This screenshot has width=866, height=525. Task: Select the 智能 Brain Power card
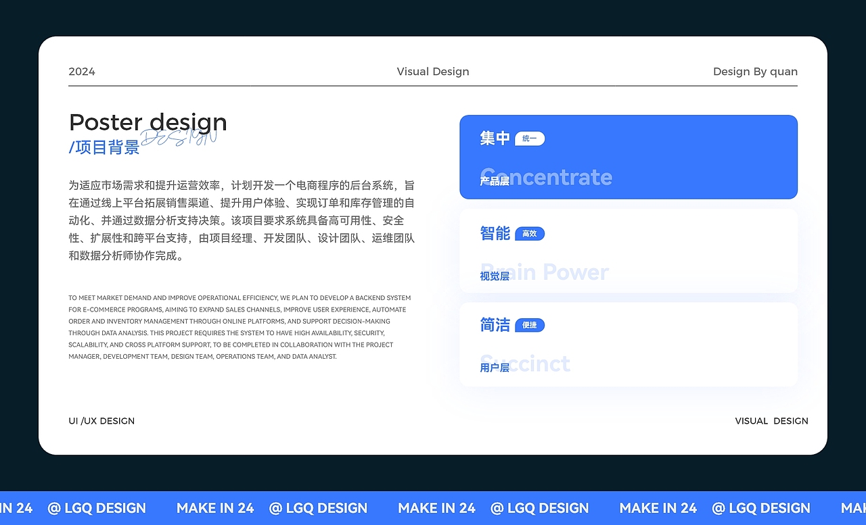629,251
